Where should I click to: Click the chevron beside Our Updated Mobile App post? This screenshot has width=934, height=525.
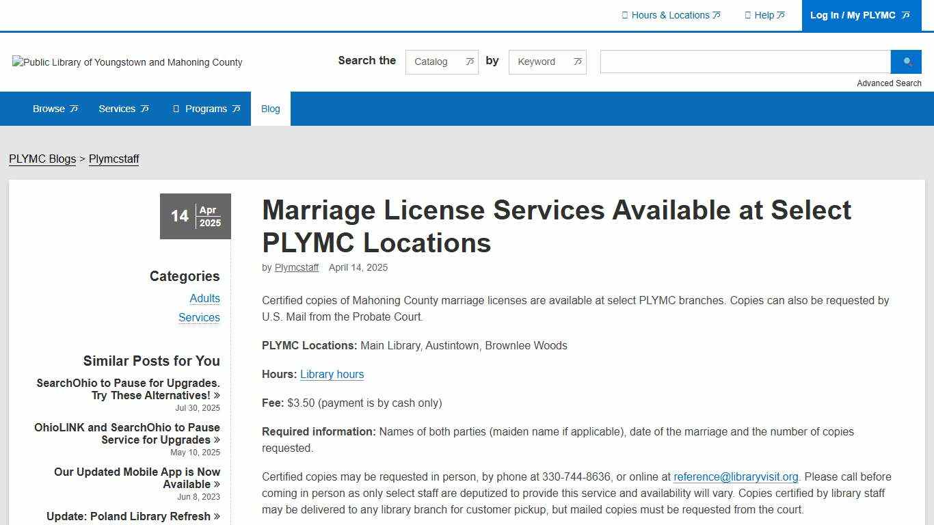(217, 484)
